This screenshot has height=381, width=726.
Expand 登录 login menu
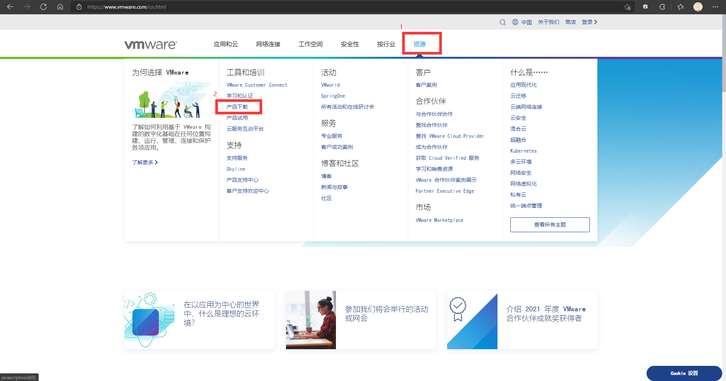click(589, 22)
